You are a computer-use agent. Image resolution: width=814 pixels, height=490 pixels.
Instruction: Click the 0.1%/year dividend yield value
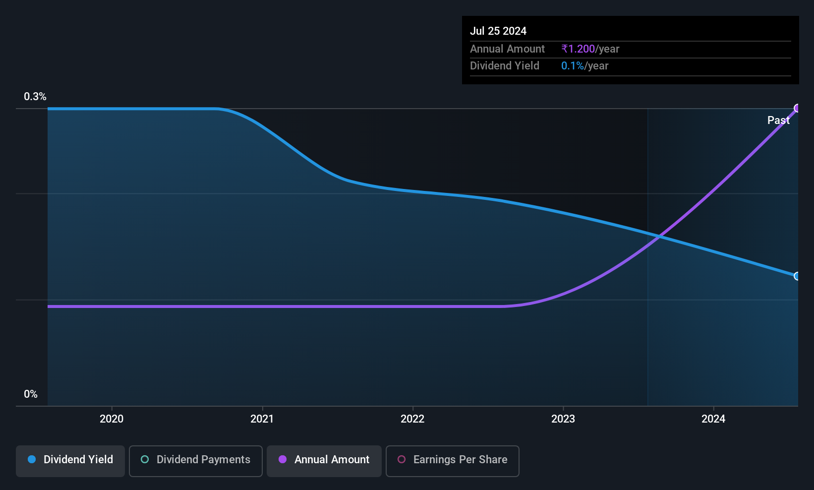pos(584,65)
